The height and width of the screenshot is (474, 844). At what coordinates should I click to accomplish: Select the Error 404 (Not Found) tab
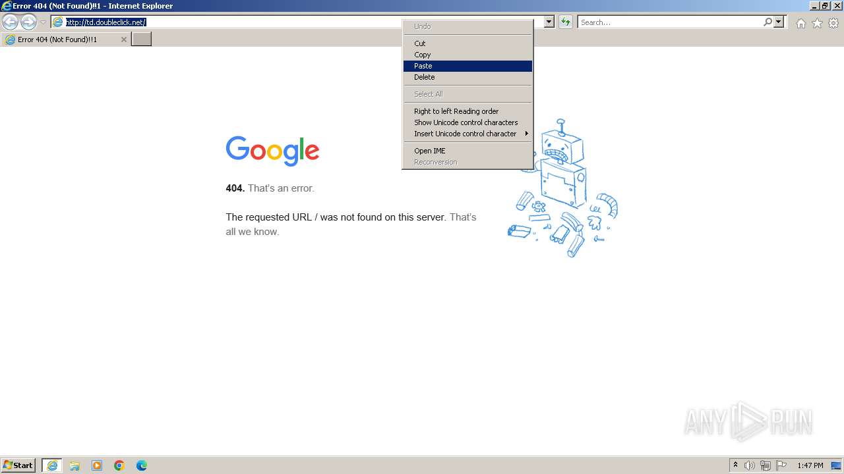pyautogui.click(x=65, y=39)
